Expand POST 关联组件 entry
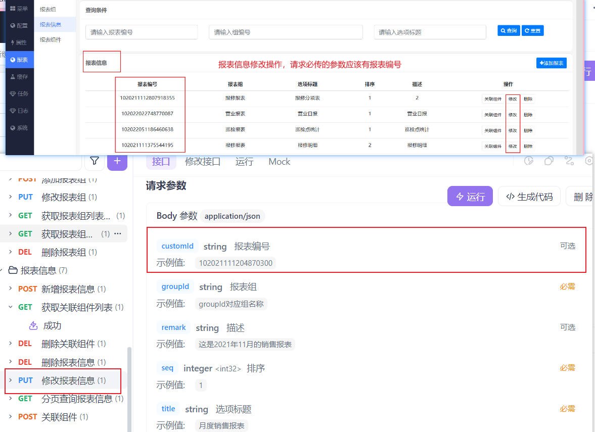 coord(10,416)
